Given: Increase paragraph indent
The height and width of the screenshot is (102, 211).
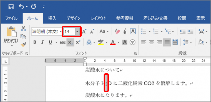Looking at the screenshot, I should tap(190, 31).
